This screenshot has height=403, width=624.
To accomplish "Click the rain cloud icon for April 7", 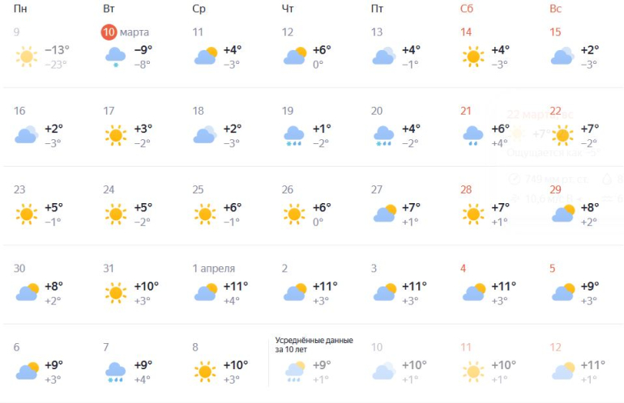I will tap(115, 371).
